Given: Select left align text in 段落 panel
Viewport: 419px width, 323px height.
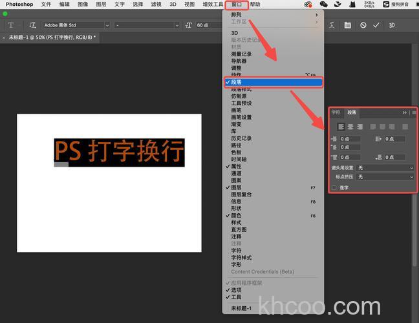Looking at the screenshot, I should [341, 127].
